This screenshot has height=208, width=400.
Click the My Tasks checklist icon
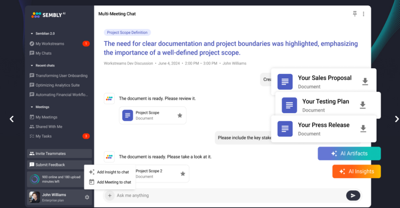(x=32, y=136)
